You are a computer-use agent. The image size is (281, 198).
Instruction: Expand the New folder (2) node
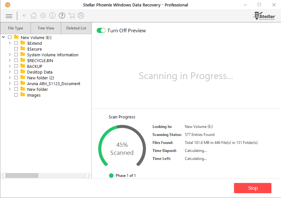(x=10, y=78)
